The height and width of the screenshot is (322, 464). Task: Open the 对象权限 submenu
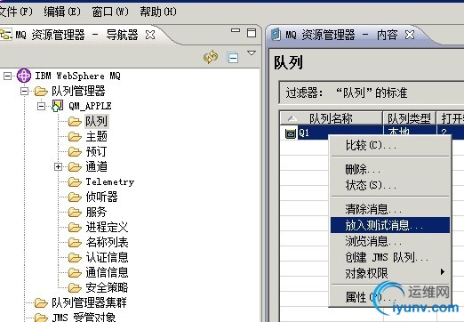click(390, 273)
